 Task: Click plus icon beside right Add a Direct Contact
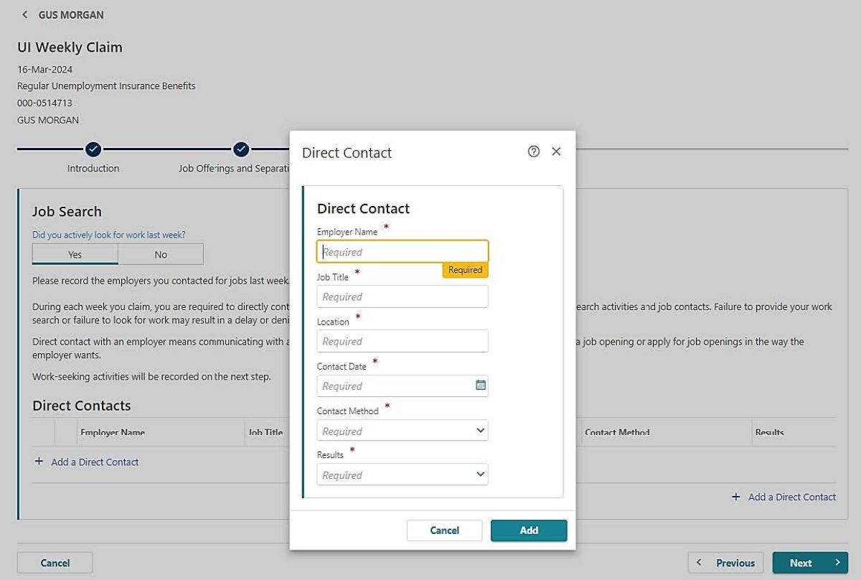pyautogui.click(x=735, y=497)
